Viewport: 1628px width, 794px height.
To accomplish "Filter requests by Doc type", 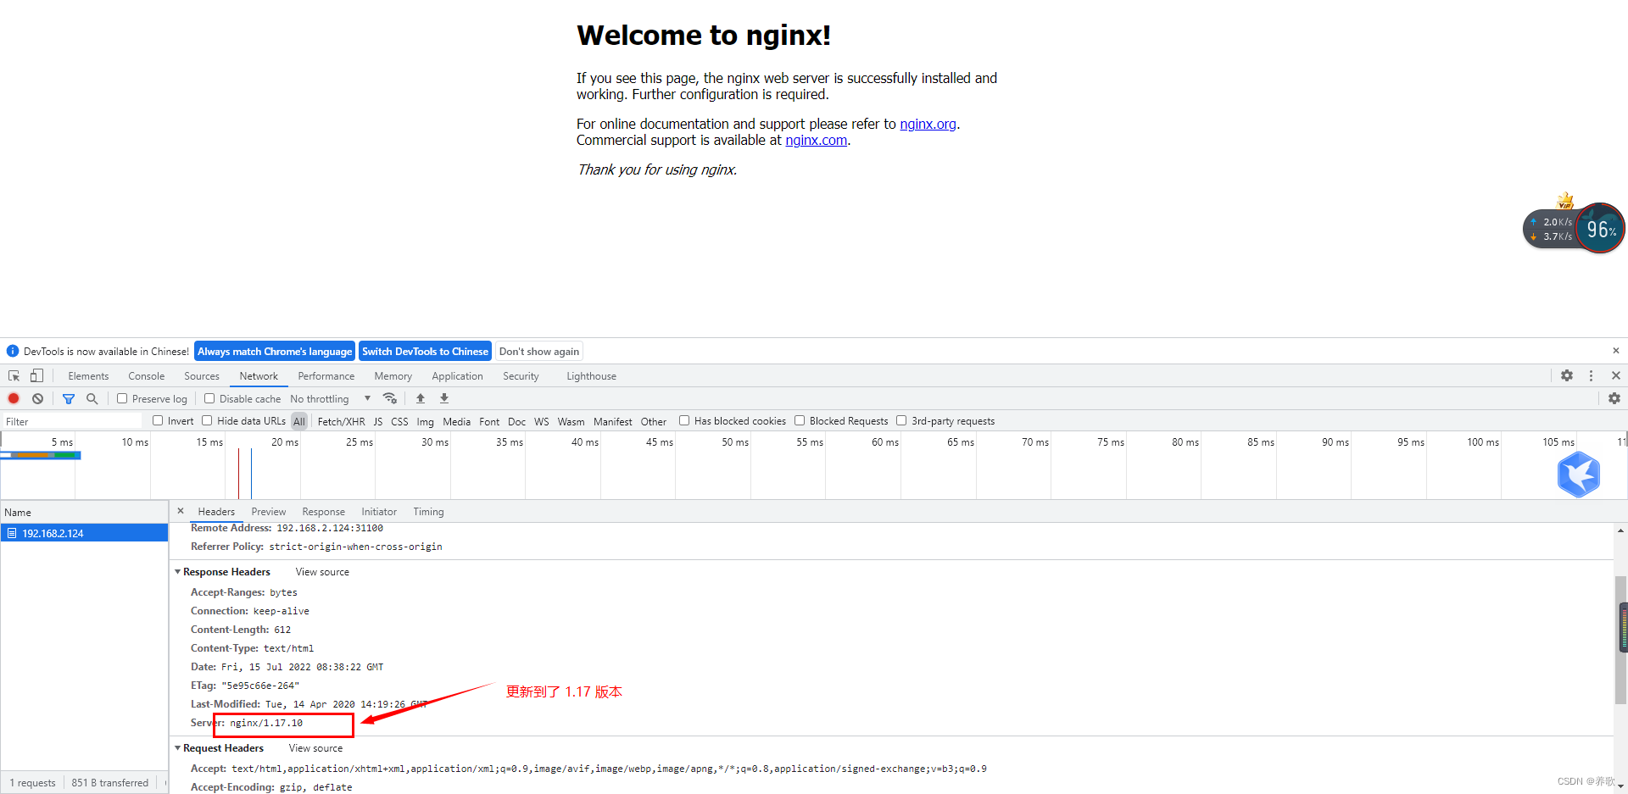I will (x=516, y=421).
